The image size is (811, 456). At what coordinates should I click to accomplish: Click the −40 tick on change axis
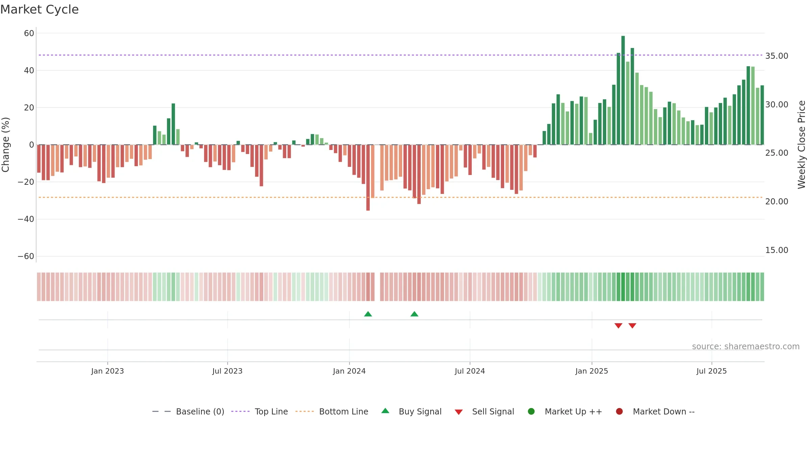point(26,219)
